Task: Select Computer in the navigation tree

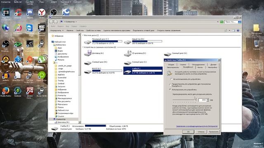Action: [x=59, y=119]
